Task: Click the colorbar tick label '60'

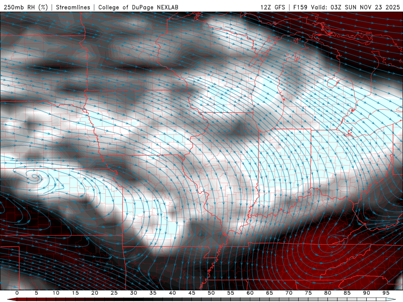Action: click(250, 293)
